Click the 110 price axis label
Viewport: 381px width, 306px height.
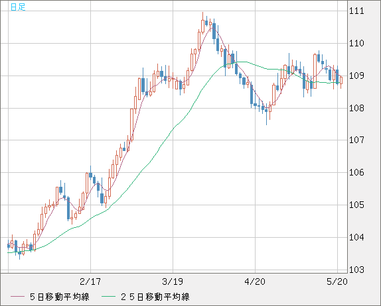click(356, 44)
